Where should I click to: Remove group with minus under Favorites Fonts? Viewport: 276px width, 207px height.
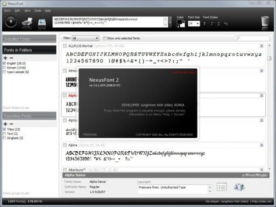click(11, 124)
